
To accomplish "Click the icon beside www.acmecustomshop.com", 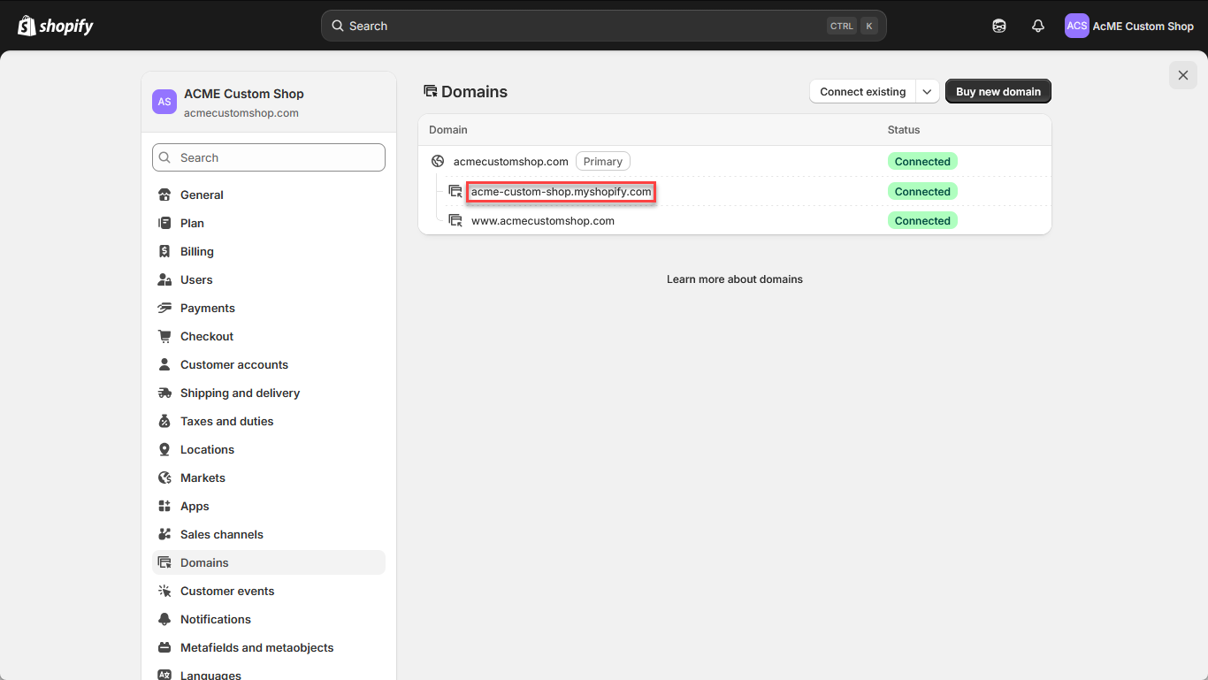I will [455, 220].
